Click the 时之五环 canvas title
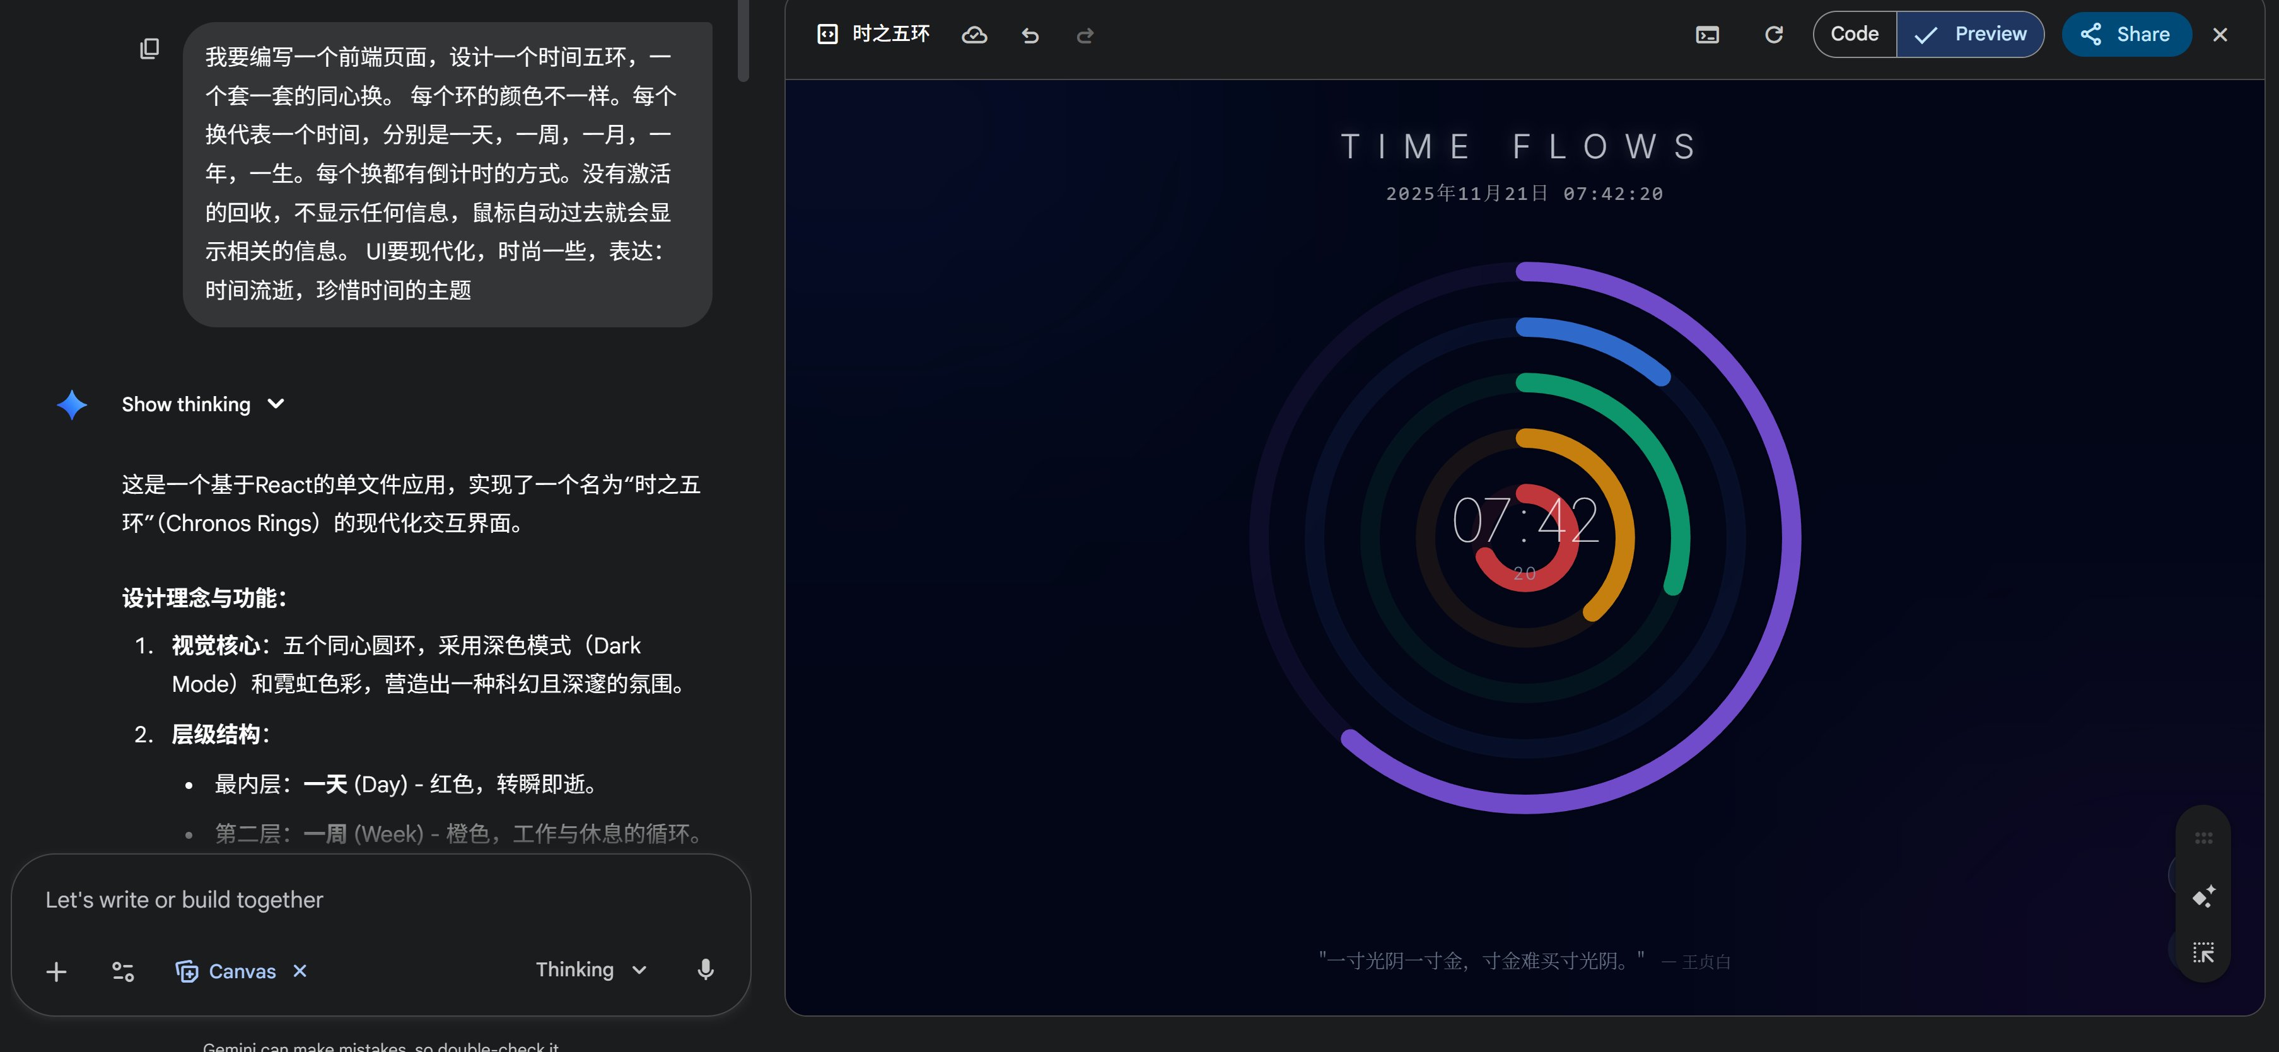The image size is (2279, 1052). click(x=890, y=35)
